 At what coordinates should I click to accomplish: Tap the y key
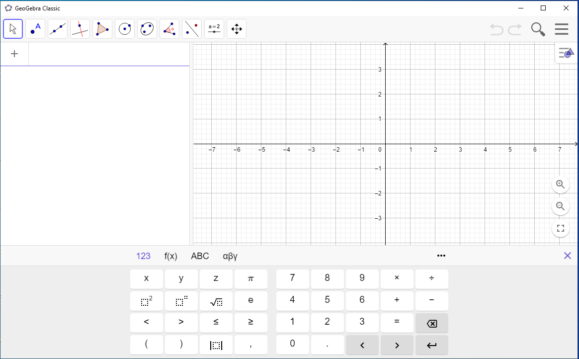[181, 279]
